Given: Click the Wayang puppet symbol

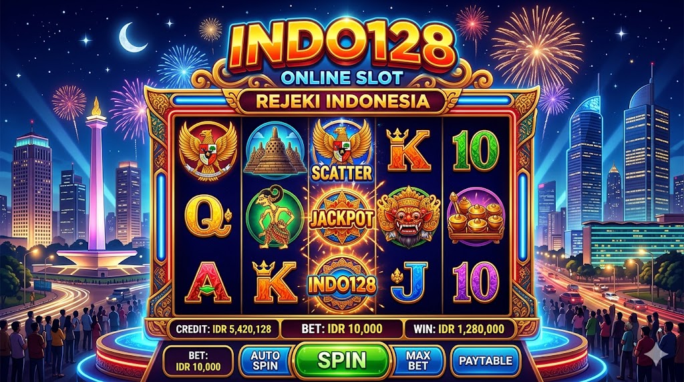Looking at the screenshot, I should 275,217.
